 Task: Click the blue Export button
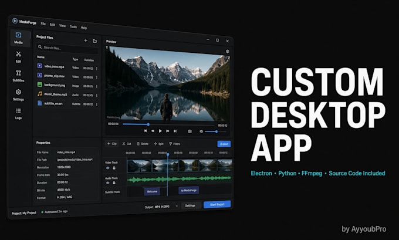tap(224, 144)
